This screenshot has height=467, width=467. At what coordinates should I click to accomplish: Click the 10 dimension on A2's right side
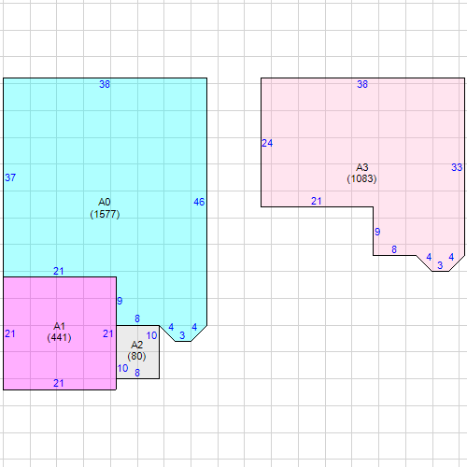pyautogui.click(x=151, y=335)
